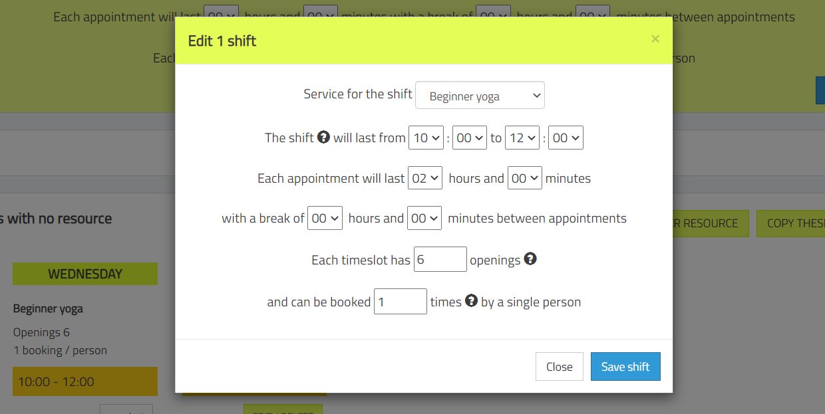Click help icon next to 'The shift'
Image resolution: width=825 pixels, height=414 pixels.
click(323, 137)
